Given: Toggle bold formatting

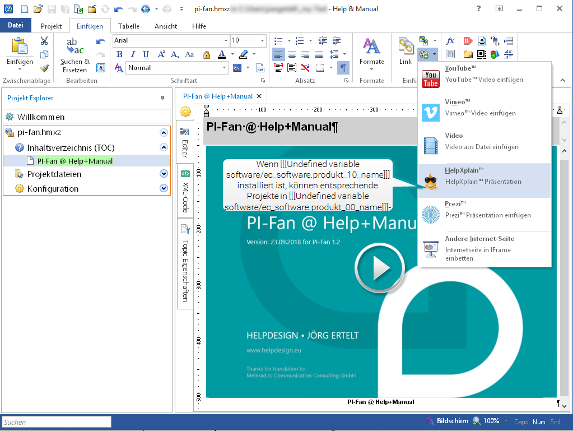Looking at the screenshot, I should [119, 54].
